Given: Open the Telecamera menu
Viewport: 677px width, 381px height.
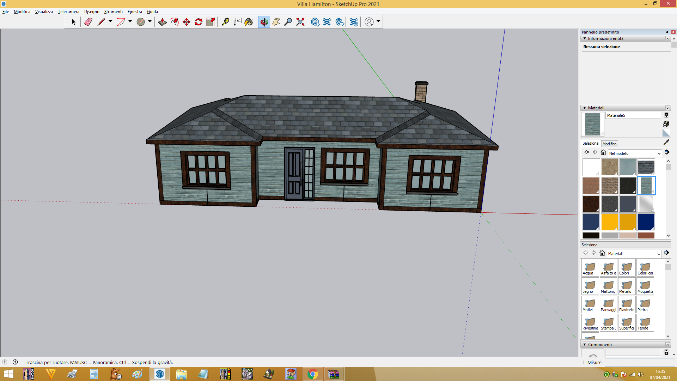Looking at the screenshot, I should coord(68,12).
